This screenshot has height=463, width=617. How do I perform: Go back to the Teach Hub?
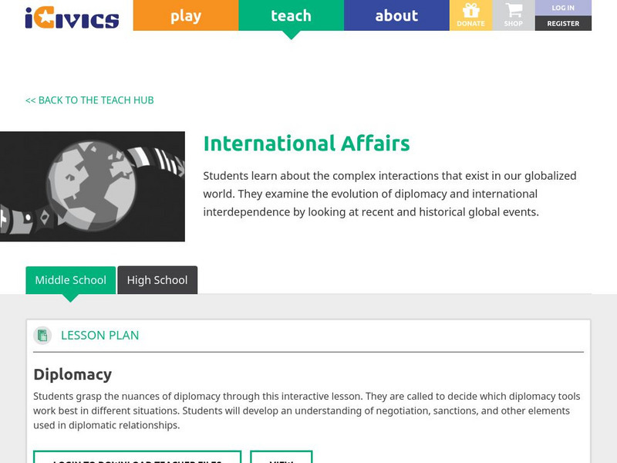(x=89, y=100)
